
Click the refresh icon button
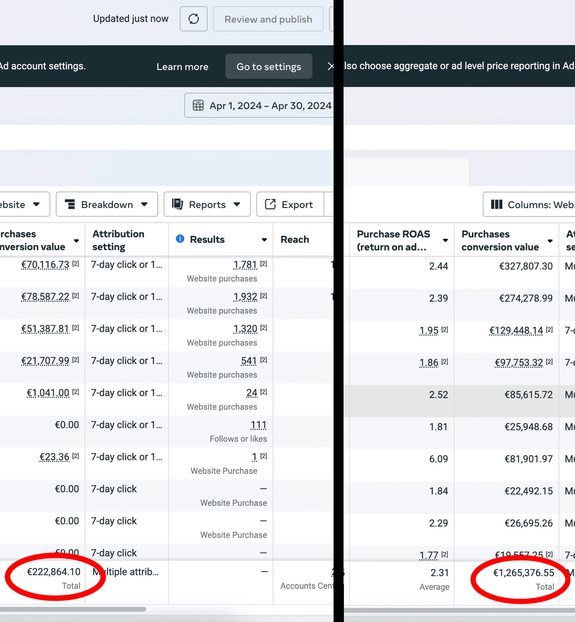coord(194,19)
